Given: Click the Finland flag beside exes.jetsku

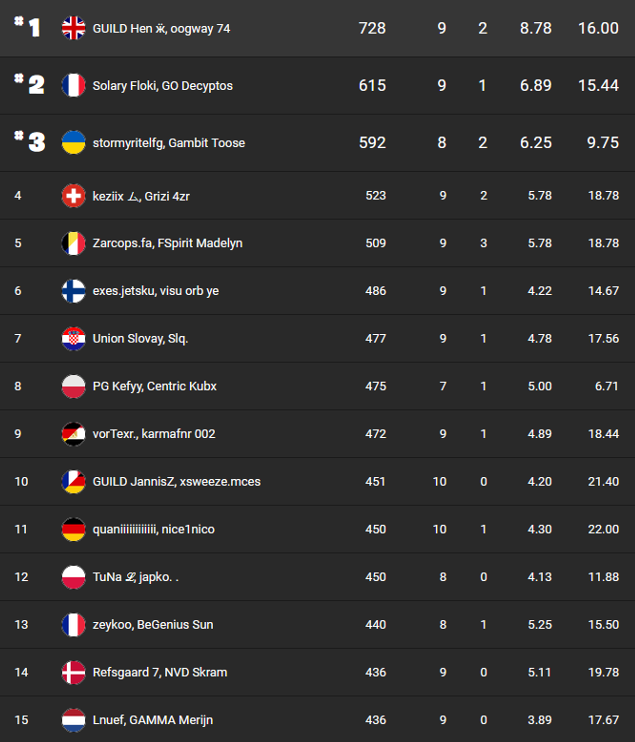Looking at the screenshot, I should [x=73, y=291].
